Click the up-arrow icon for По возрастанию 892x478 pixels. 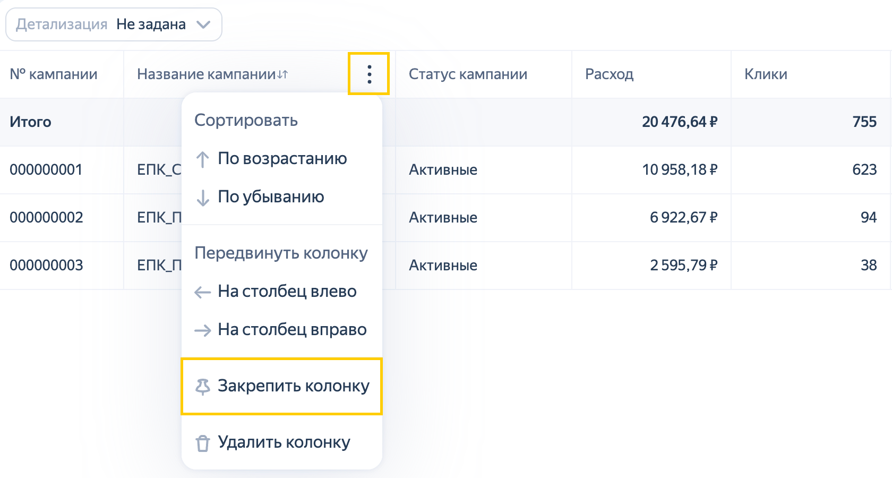tap(202, 159)
